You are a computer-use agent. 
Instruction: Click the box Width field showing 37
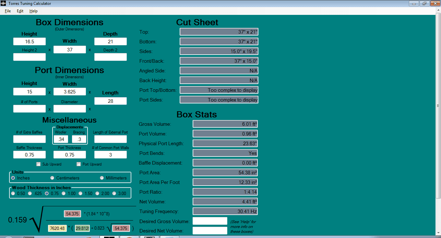tap(70, 49)
